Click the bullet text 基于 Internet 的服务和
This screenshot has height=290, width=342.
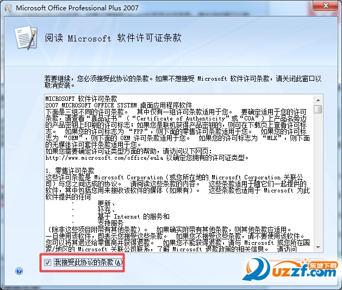click(134, 216)
